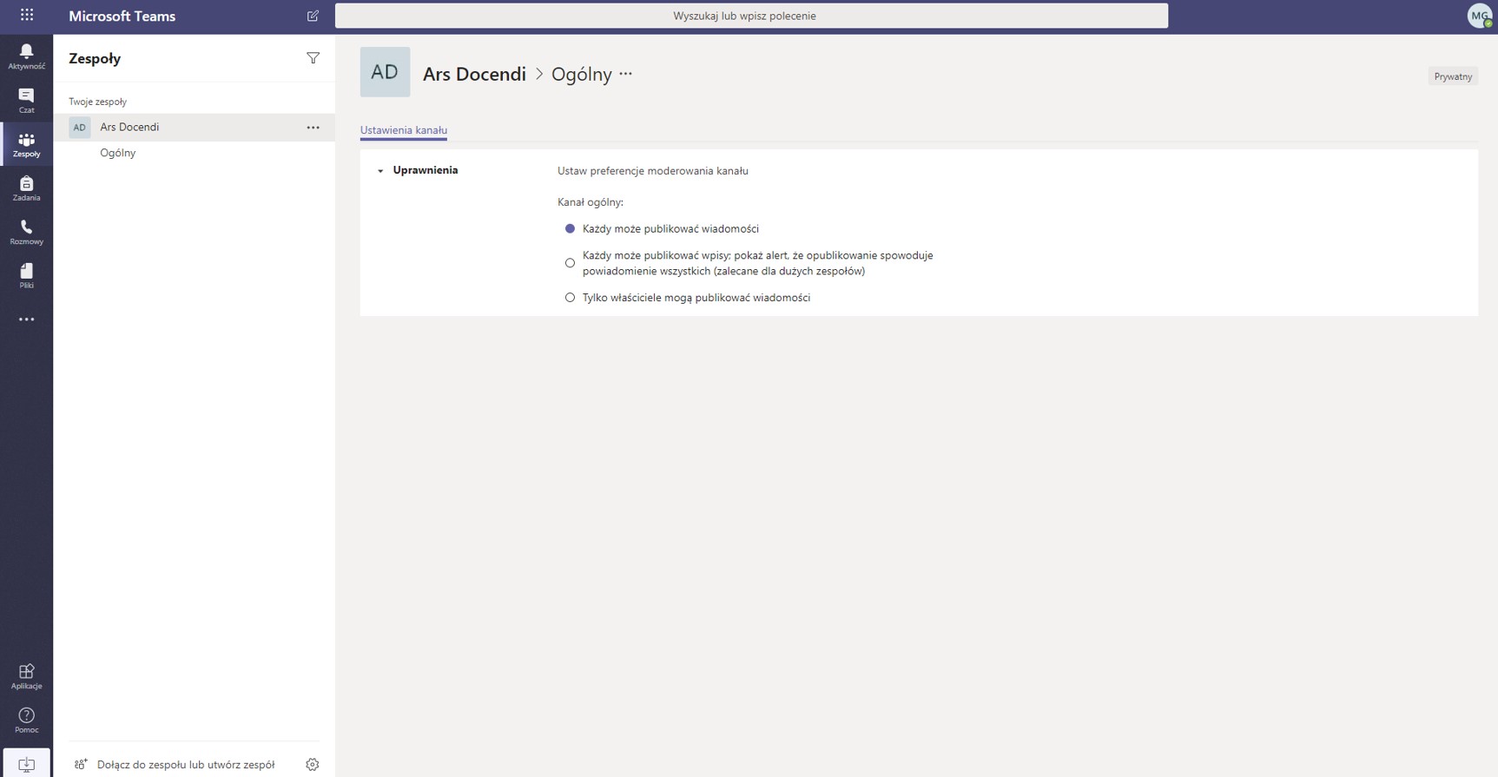The height and width of the screenshot is (777, 1498).
Task: Collapse the Uprawnienia section
Action: click(380, 171)
